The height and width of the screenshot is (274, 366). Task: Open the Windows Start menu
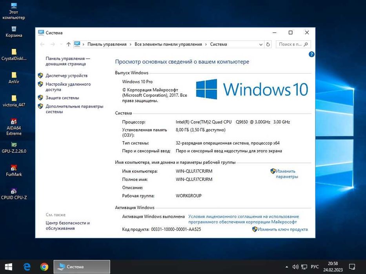click(8, 267)
